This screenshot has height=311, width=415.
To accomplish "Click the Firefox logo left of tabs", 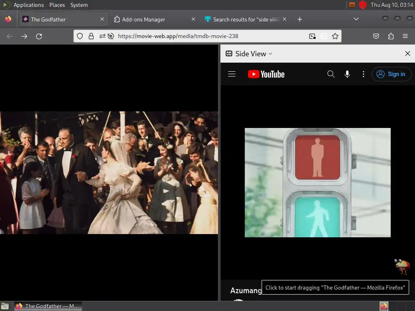I will [8, 19].
